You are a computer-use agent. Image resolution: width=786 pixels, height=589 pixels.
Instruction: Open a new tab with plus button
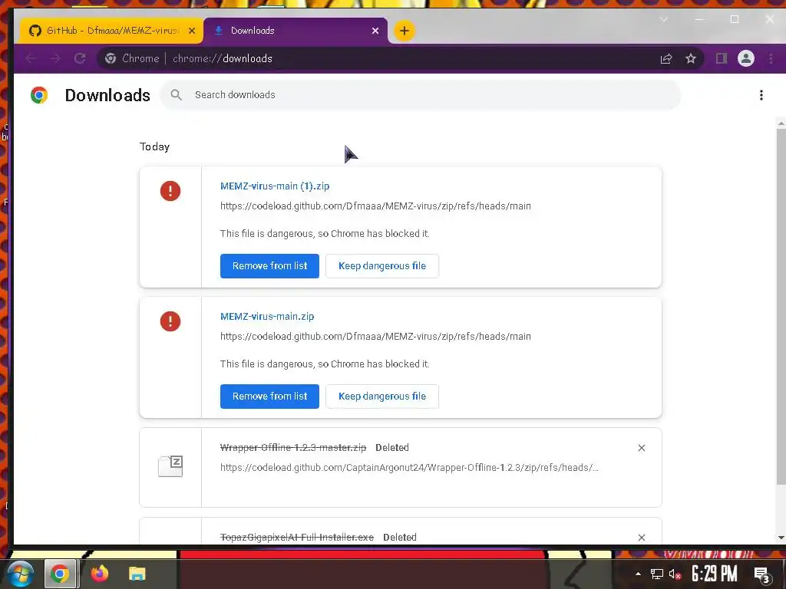click(x=404, y=31)
